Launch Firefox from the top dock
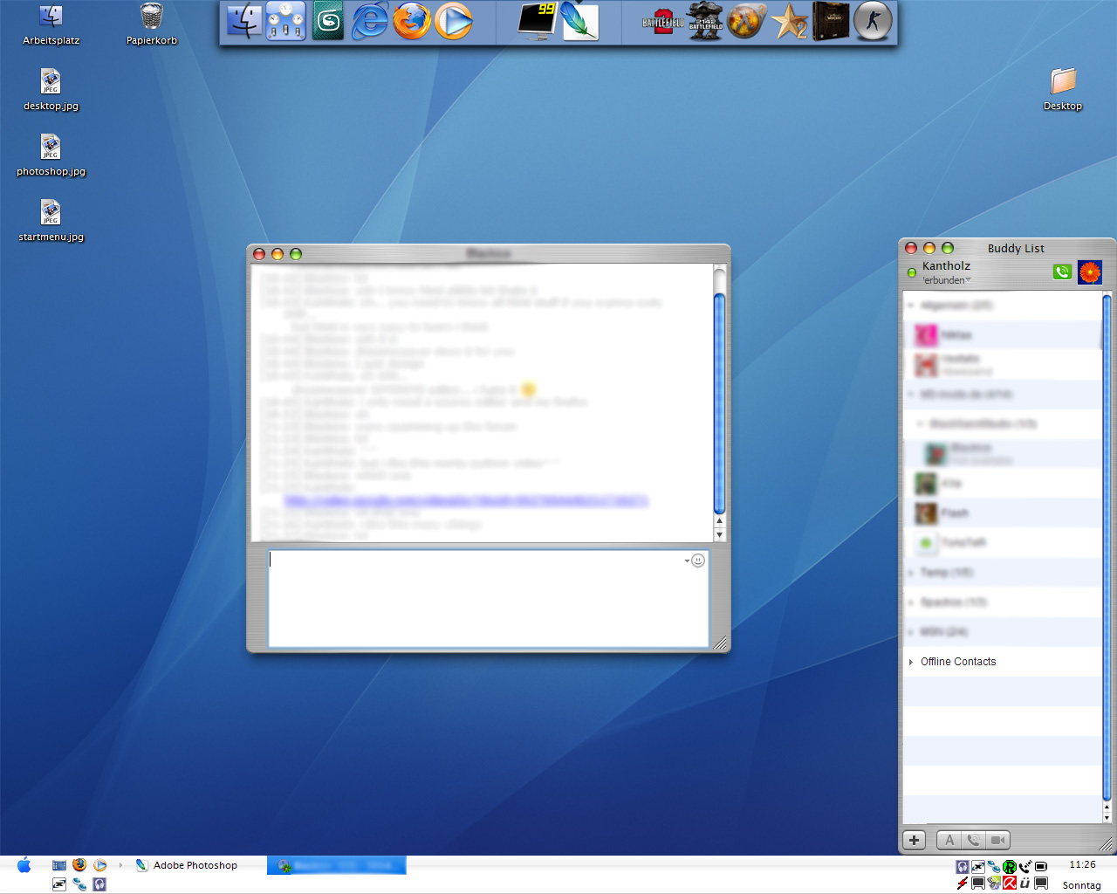 (412, 21)
